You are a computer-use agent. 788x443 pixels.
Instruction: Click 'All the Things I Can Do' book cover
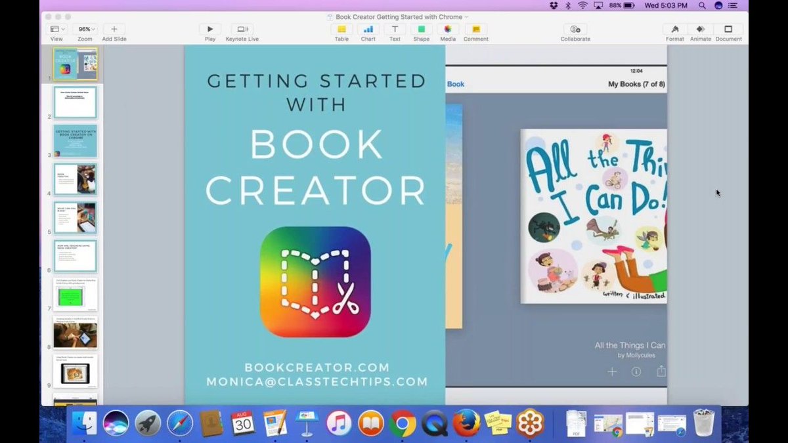coord(594,216)
